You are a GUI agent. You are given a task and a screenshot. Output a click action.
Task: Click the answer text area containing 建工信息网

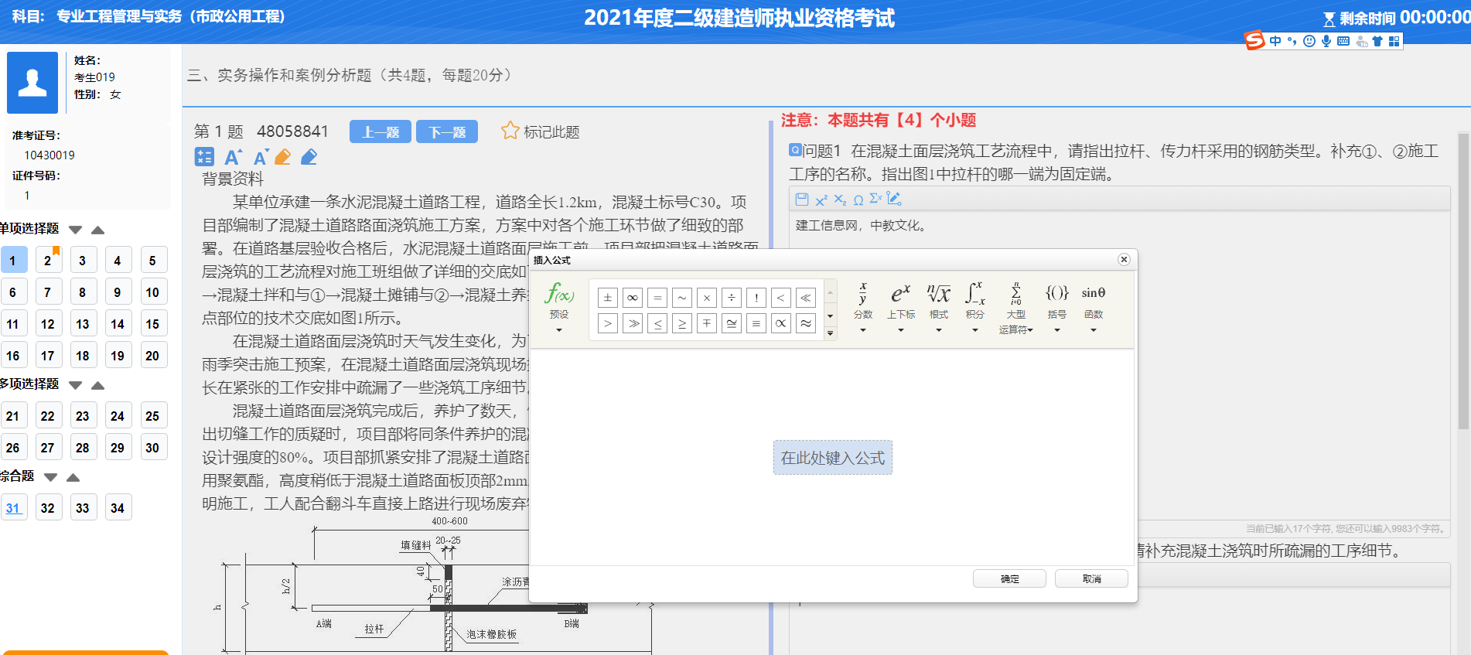pyautogui.click(x=1119, y=365)
